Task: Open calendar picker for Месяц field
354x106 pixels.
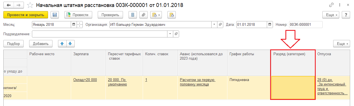Action: (74, 25)
